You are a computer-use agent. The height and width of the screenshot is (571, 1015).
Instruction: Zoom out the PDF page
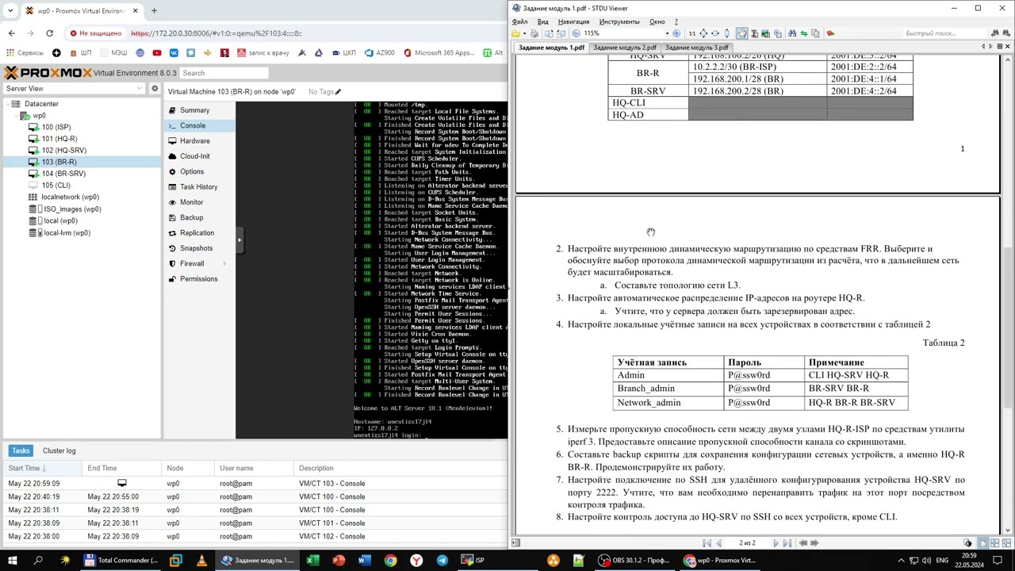point(576,33)
